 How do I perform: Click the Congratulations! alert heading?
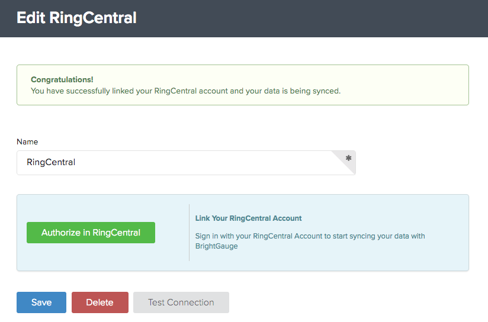62,80
